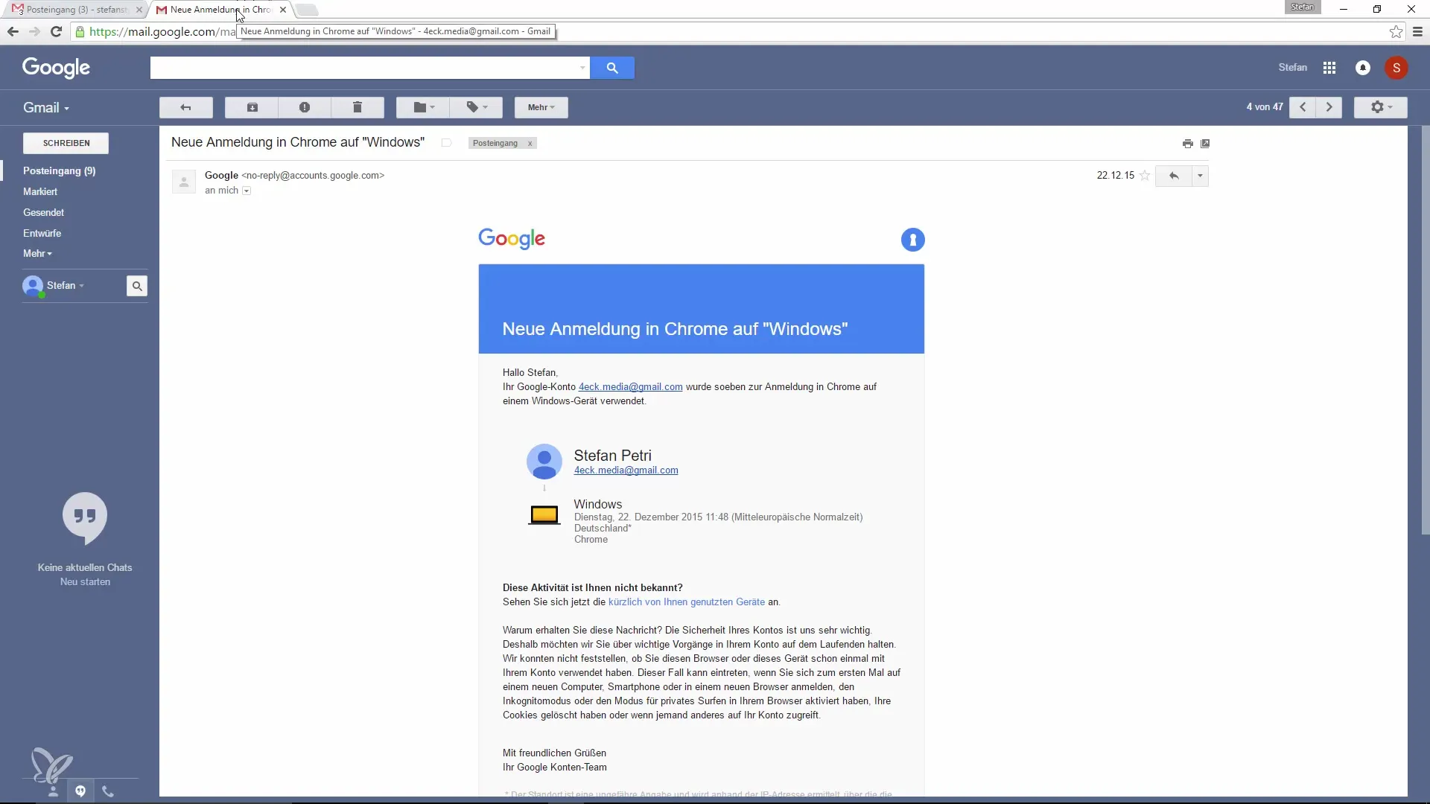Click the page vertical scrollbar
The image size is (1430, 804).
[x=1426, y=330]
